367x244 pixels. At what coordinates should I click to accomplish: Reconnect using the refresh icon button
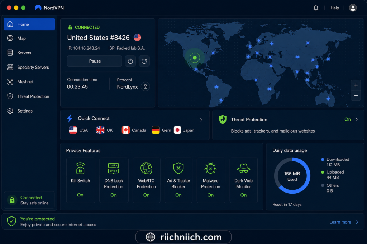pos(144,61)
